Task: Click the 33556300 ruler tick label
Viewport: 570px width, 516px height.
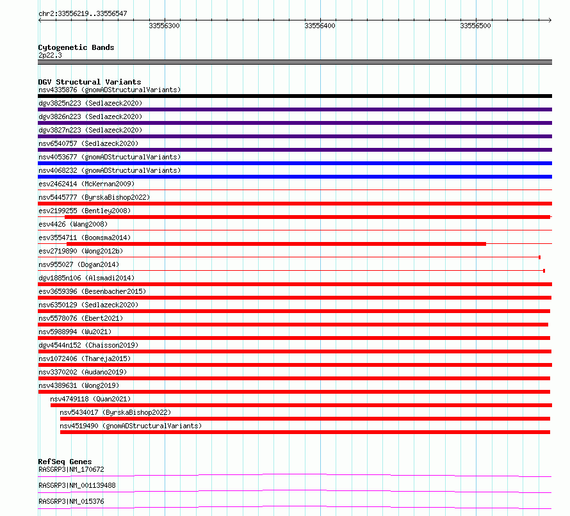Action: [165, 26]
